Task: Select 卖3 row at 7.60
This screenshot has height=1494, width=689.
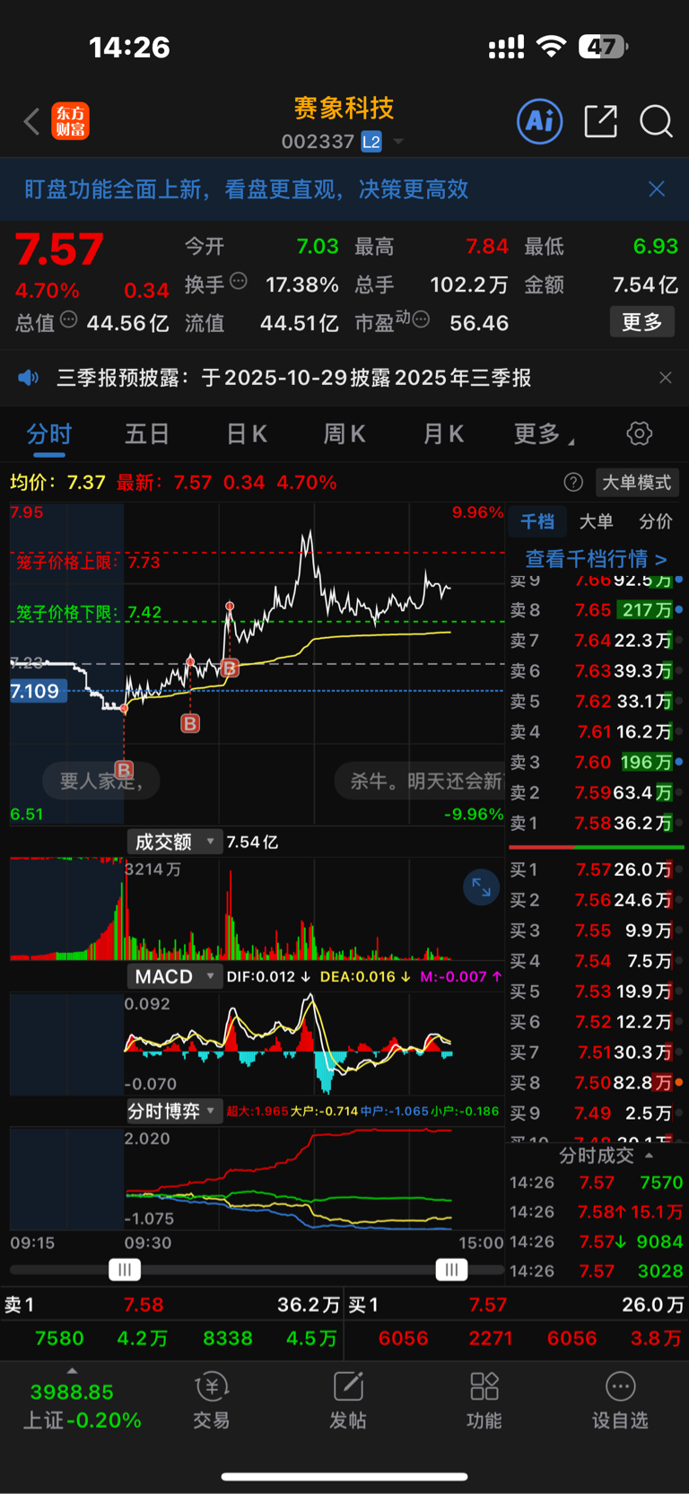Action: (x=596, y=762)
